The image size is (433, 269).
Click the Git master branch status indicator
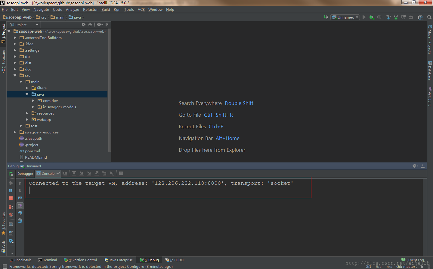pyautogui.click(x=407, y=266)
